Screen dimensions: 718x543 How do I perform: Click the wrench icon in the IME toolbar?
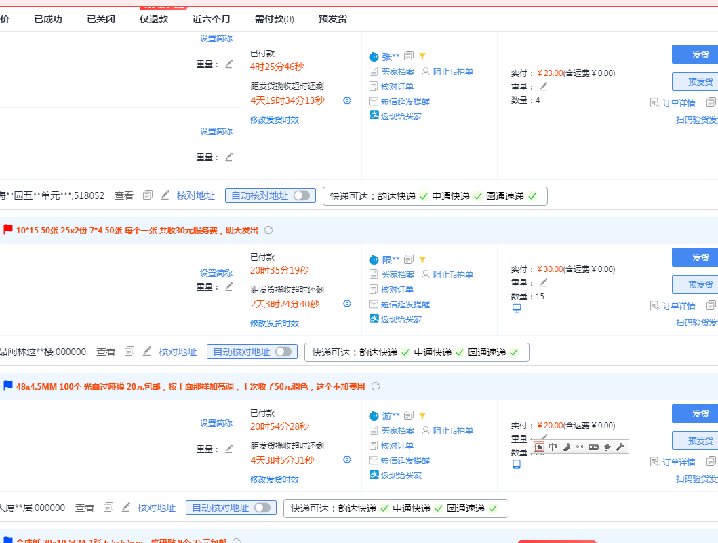(620, 446)
